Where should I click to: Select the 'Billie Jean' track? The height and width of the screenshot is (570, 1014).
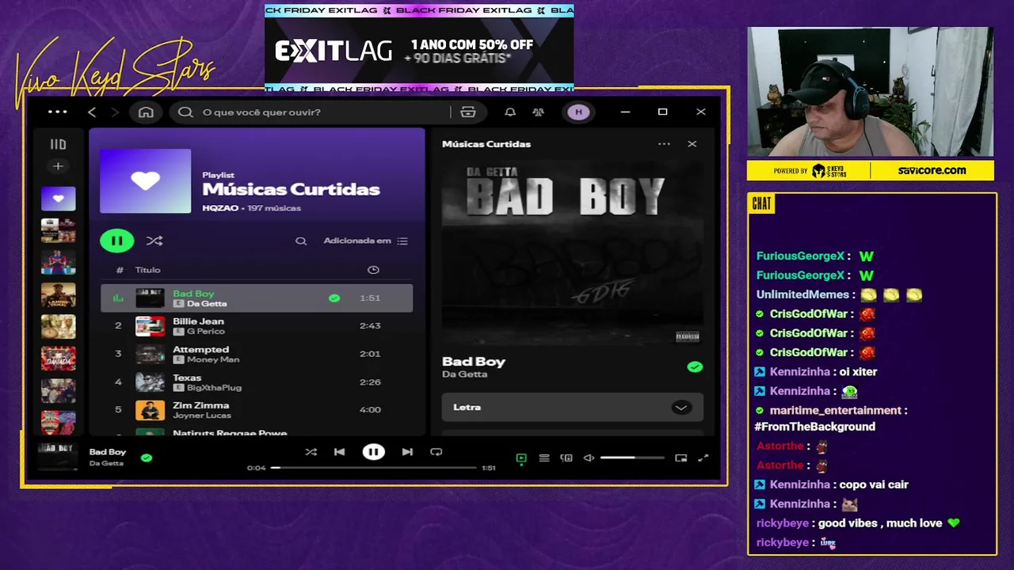pos(257,325)
